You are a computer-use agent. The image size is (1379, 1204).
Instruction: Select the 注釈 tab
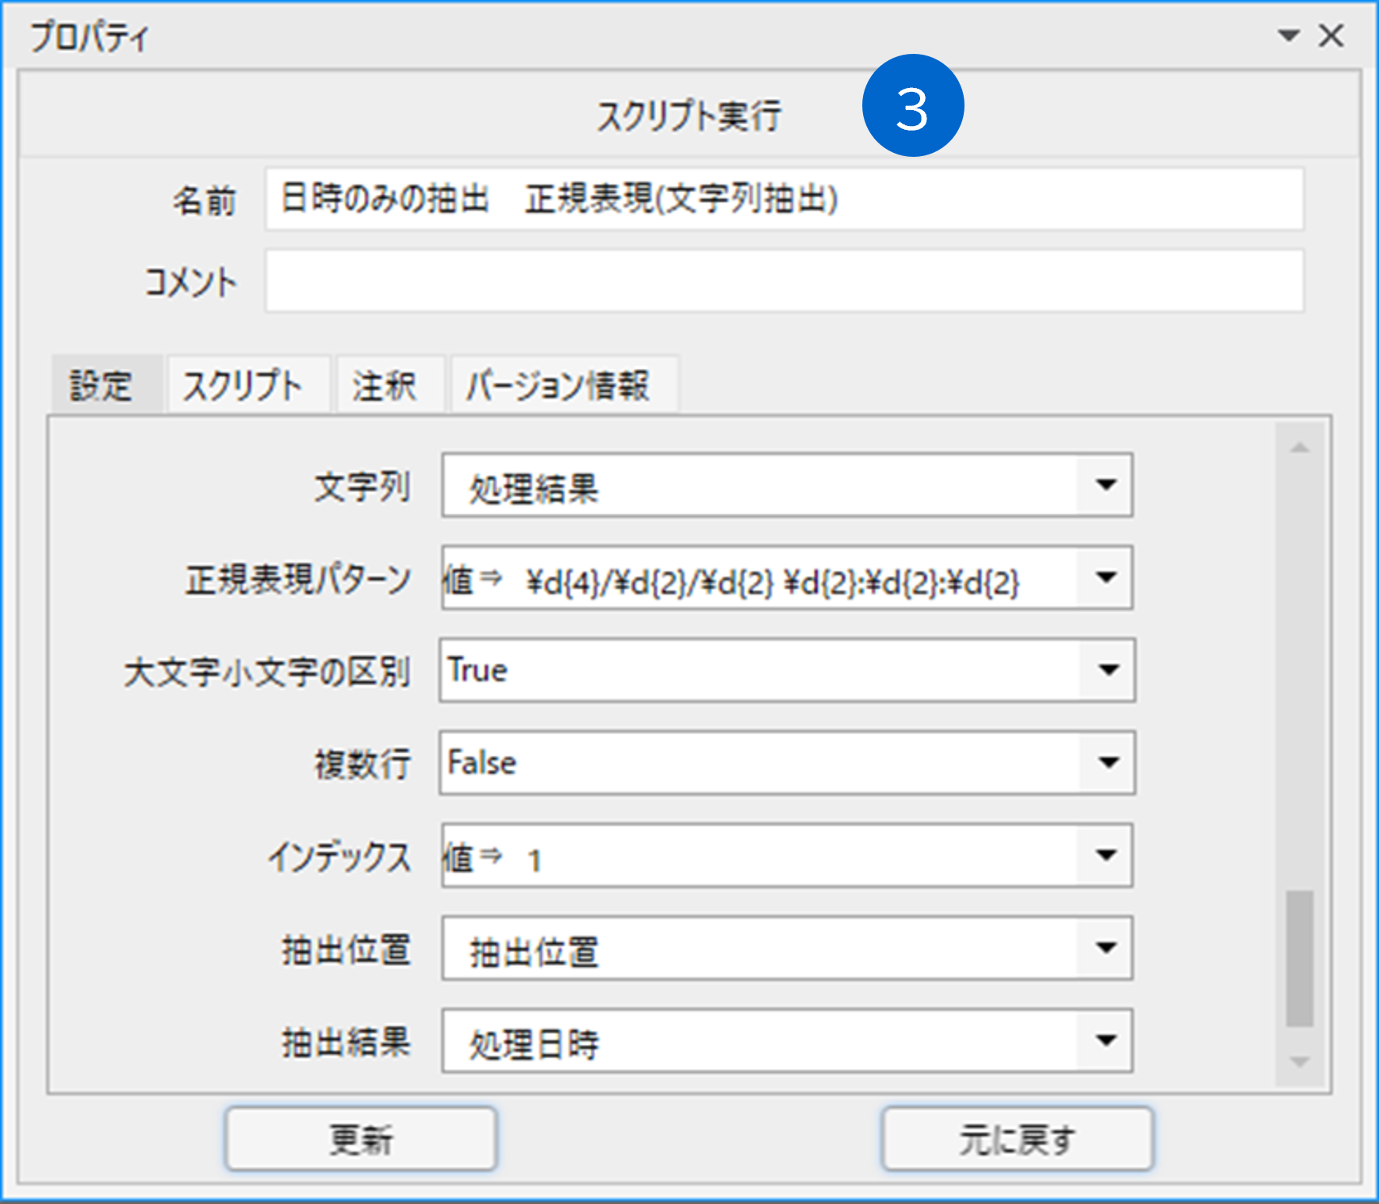[x=384, y=386]
